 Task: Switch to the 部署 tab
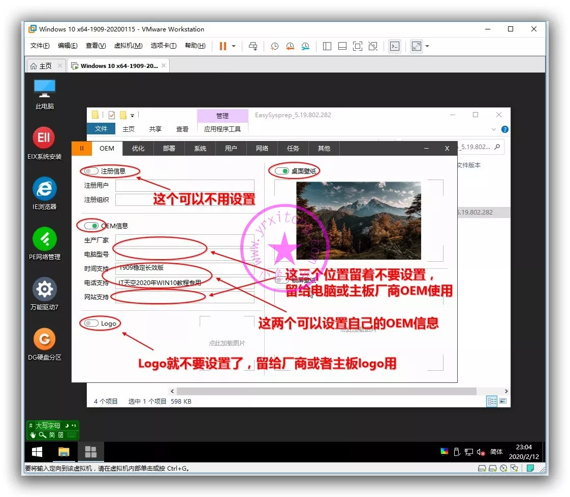pyautogui.click(x=169, y=148)
